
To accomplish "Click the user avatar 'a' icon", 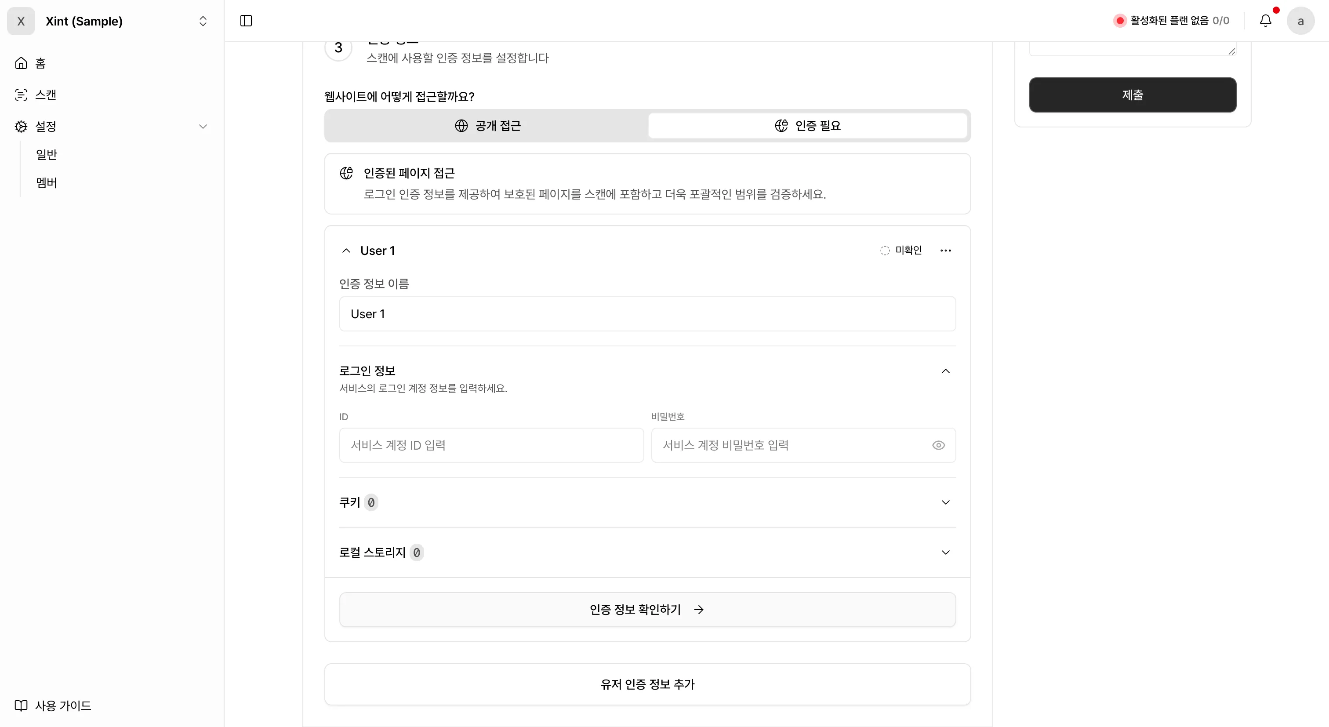I will (x=1300, y=21).
